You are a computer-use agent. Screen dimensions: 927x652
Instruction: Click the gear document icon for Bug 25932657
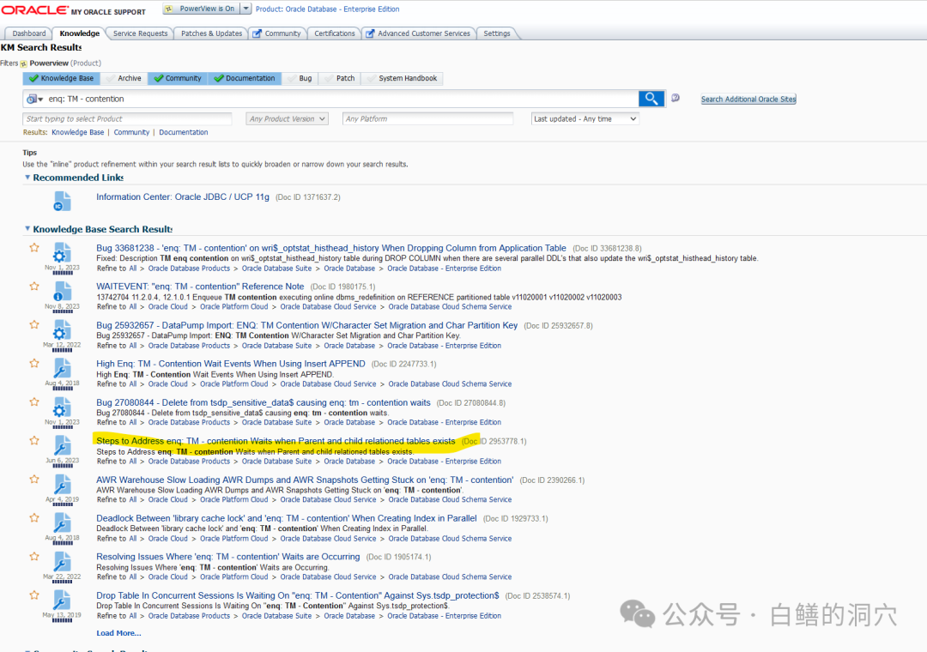coord(62,329)
